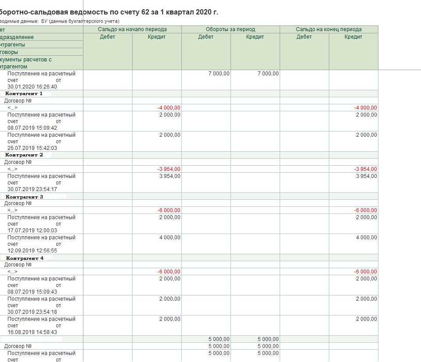Open the receipt dated 30.01.2020 16:26:40
The height and width of the screenshot is (362, 421).
tap(41, 80)
